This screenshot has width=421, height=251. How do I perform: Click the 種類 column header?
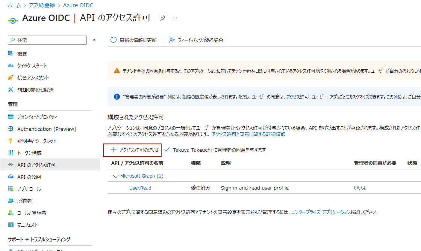196,163
